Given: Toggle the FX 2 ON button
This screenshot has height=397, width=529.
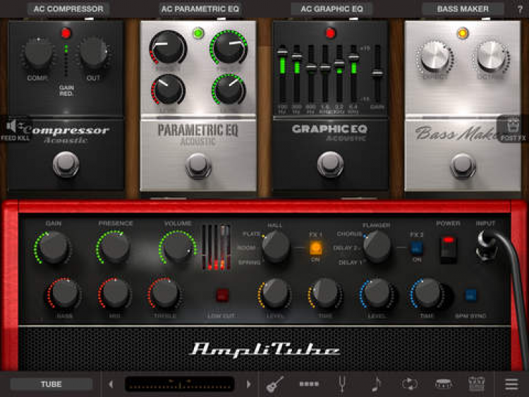Looking at the screenshot, I should [x=417, y=249].
